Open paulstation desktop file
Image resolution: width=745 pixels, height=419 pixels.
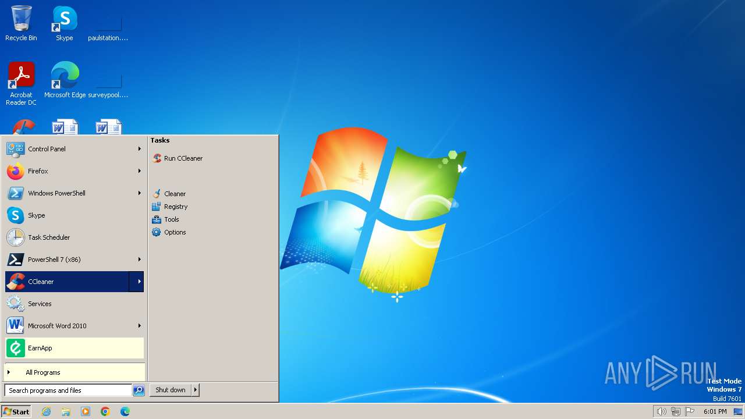pyautogui.click(x=108, y=23)
